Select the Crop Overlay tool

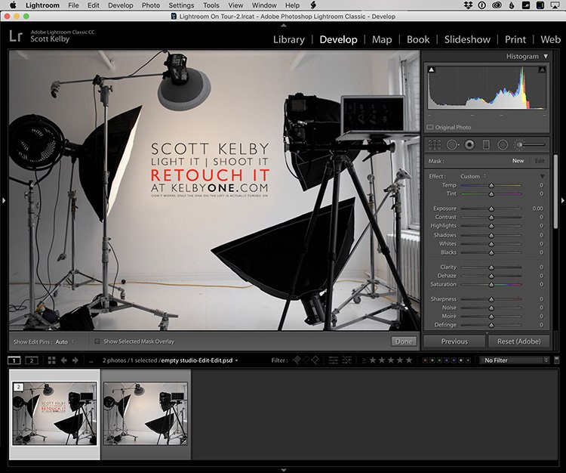[x=435, y=145]
